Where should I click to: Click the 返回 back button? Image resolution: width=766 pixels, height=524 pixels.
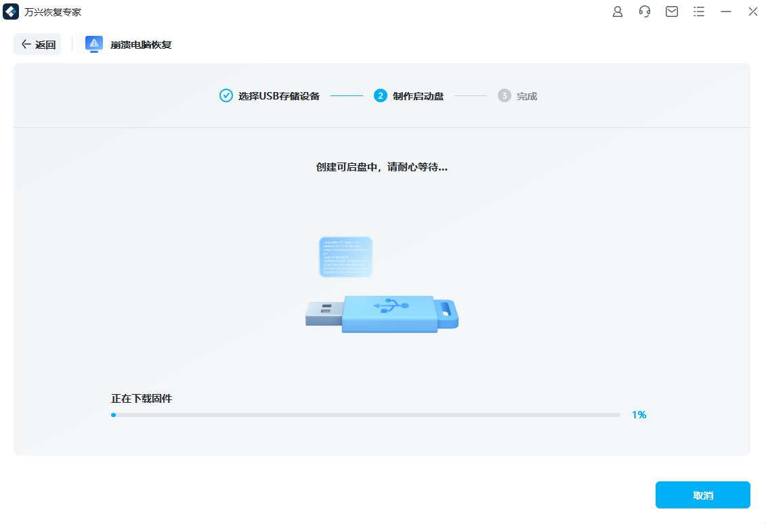(x=37, y=43)
